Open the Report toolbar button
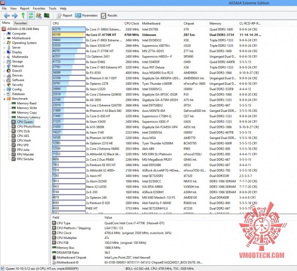Screen dimensions: 297x271 (x=64, y=16)
